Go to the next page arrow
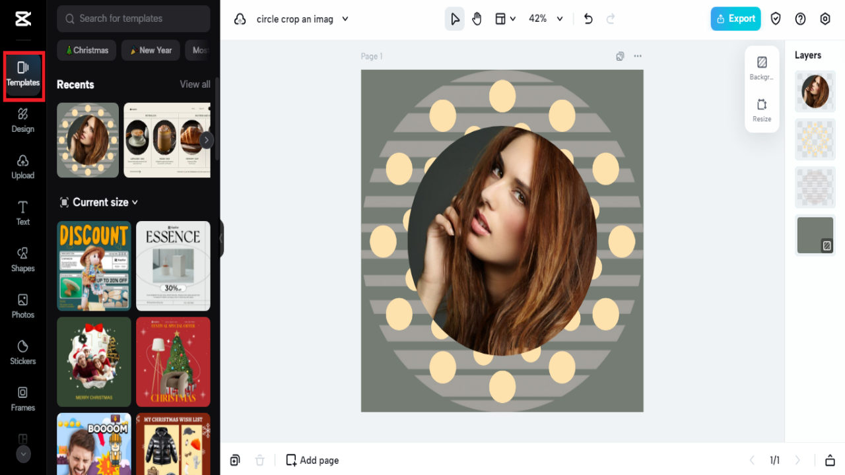This screenshot has height=475, width=845. pos(797,460)
